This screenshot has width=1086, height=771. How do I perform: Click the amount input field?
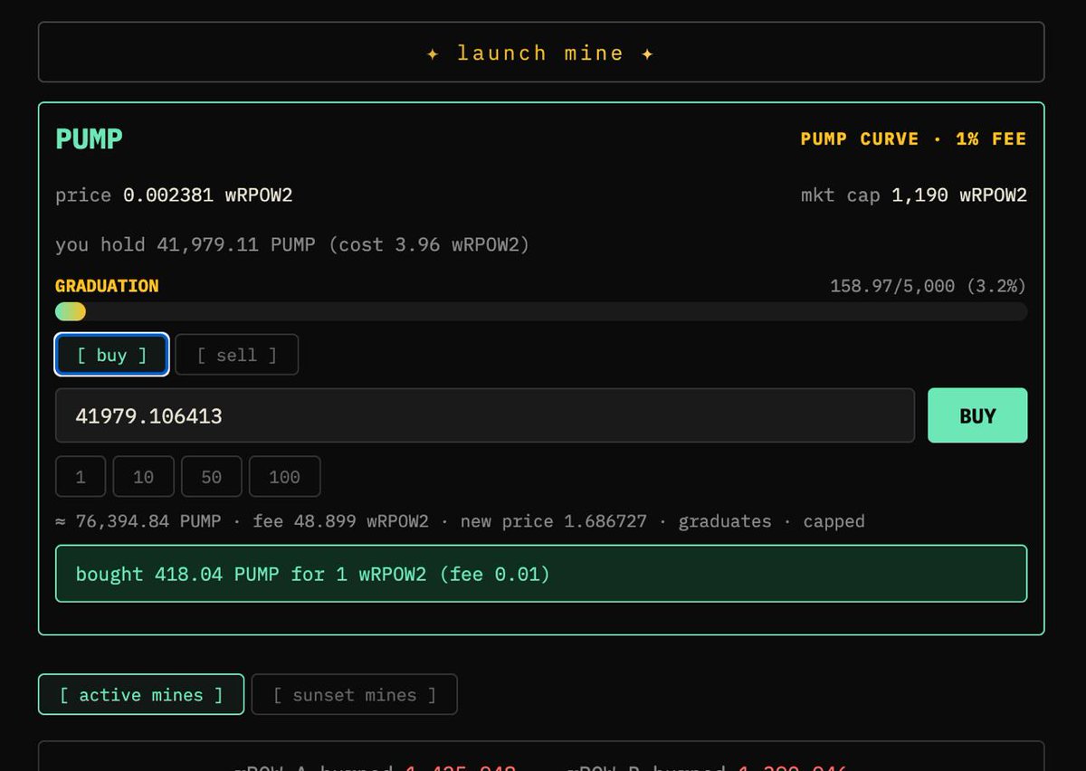point(485,415)
